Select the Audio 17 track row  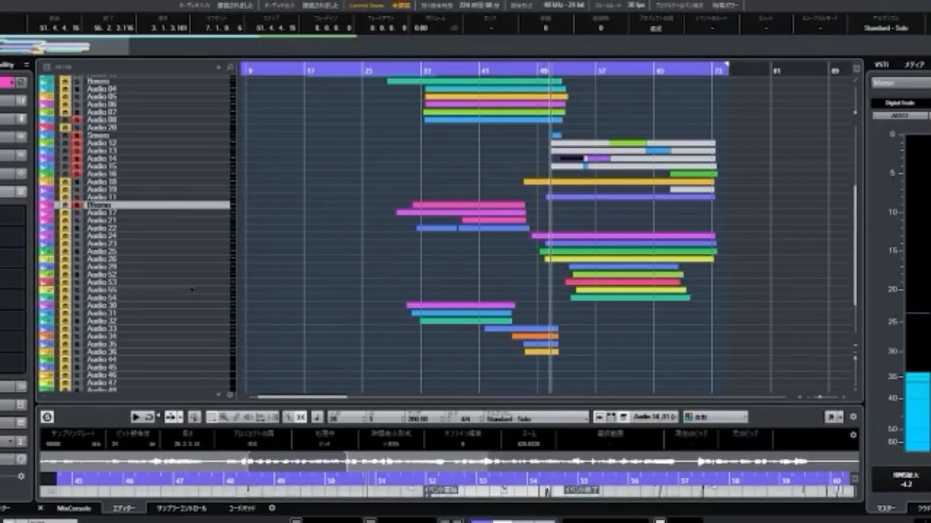click(x=135, y=213)
